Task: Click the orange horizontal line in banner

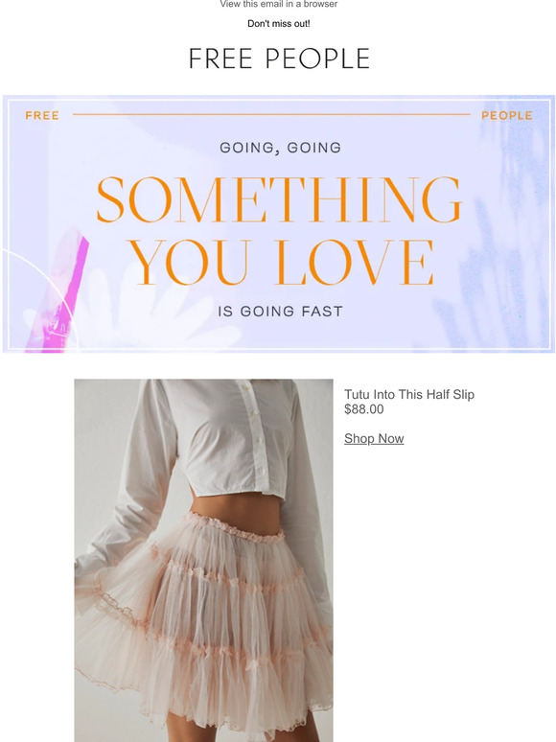Action: pyautogui.click(x=271, y=114)
